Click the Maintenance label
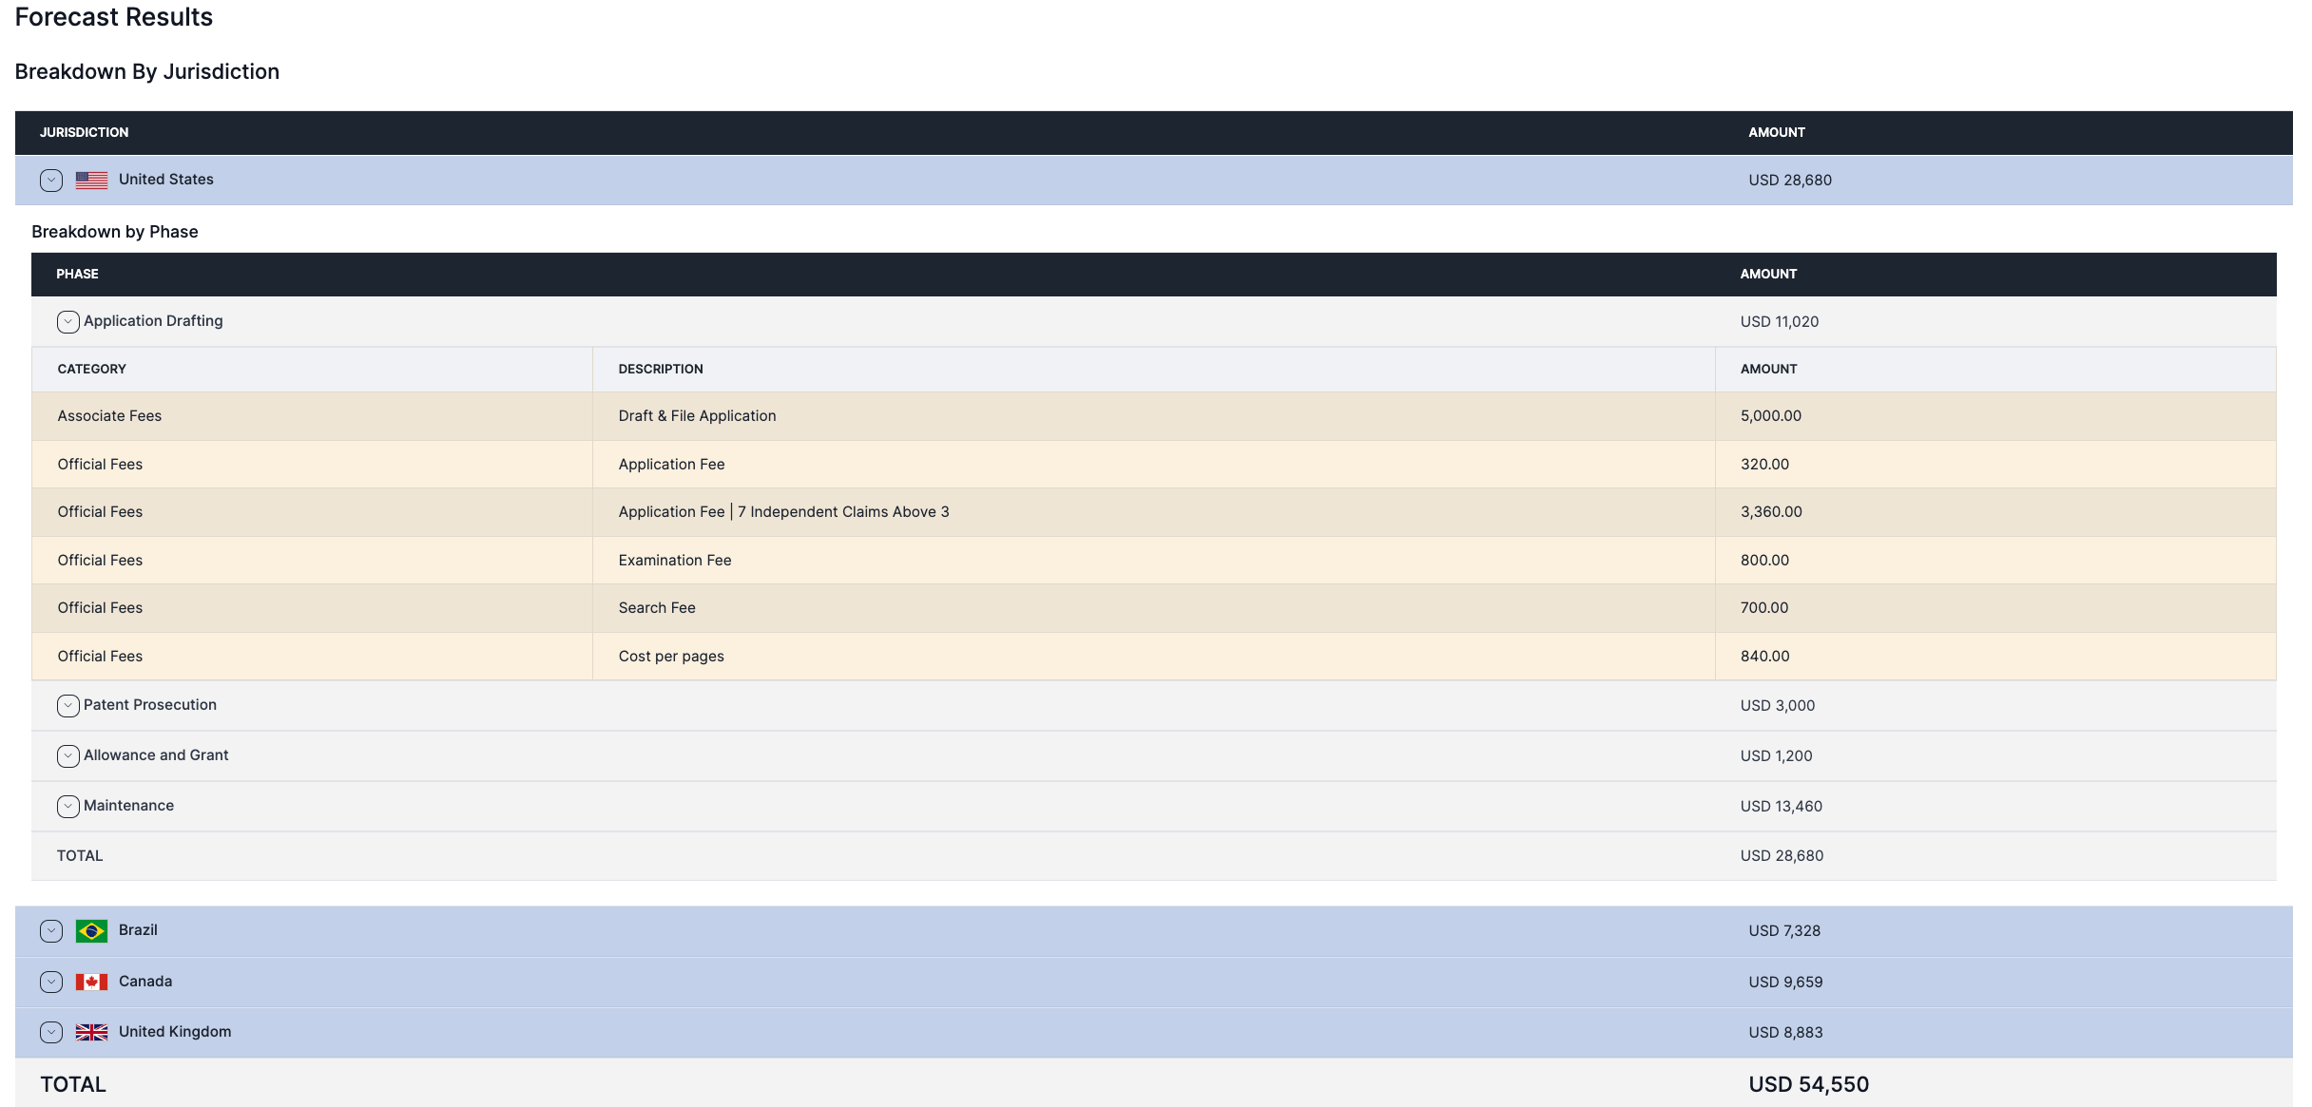This screenshot has width=2312, height=1107. pos(128,806)
